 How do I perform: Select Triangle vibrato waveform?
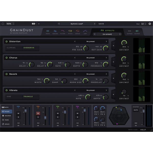pos(31,97)
